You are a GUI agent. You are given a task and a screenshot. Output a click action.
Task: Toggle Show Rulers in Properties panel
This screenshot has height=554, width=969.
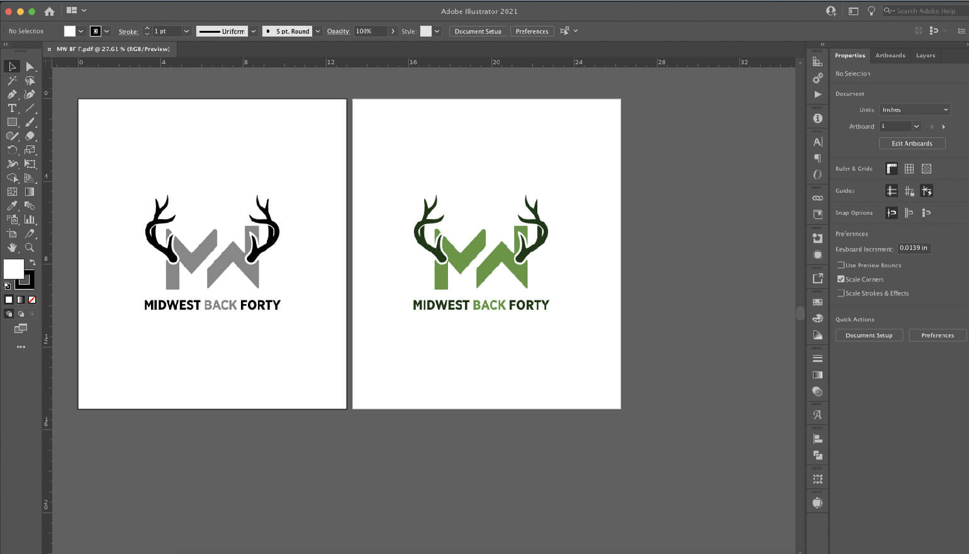point(892,169)
